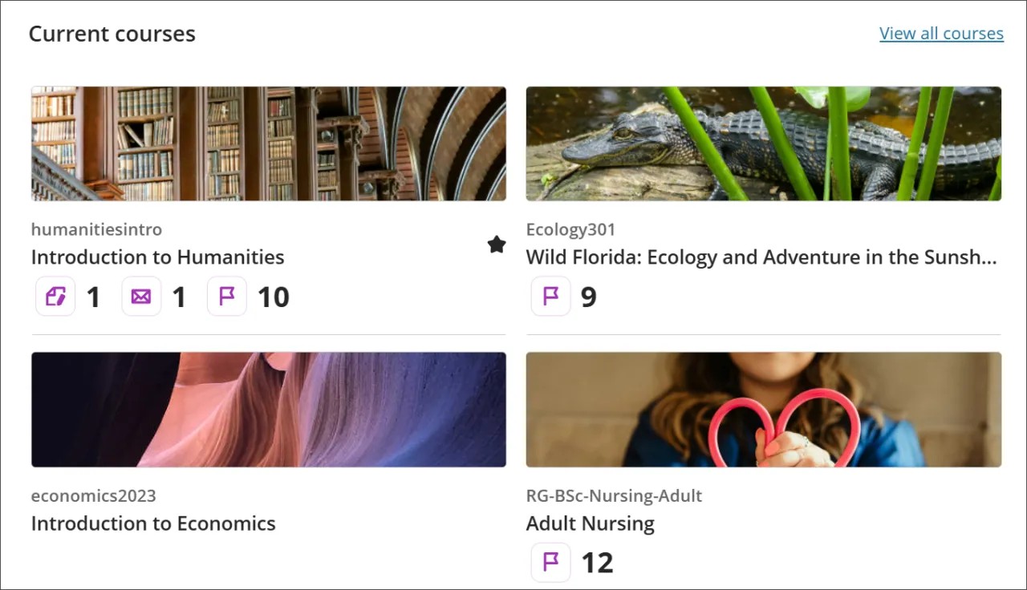Screen dimensions: 1027x590
Task: Click the Current courses heading
Action: pos(112,33)
